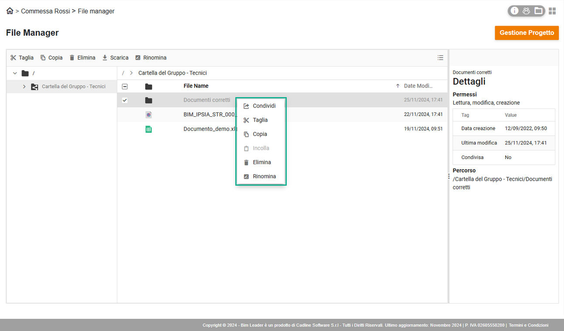
Task: Click Copia in the file manager toolbar
Action: (x=51, y=57)
